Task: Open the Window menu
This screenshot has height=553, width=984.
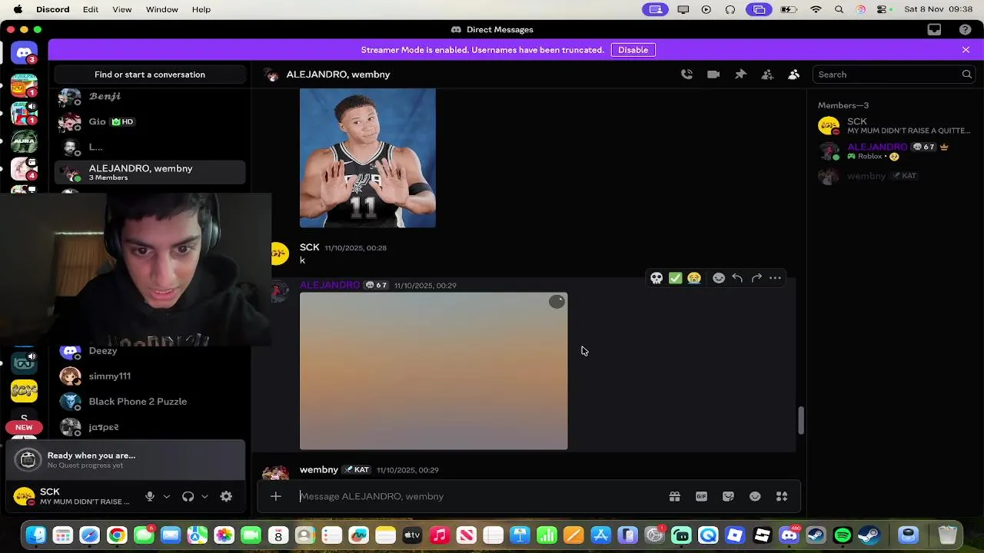Action: [162, 9]
